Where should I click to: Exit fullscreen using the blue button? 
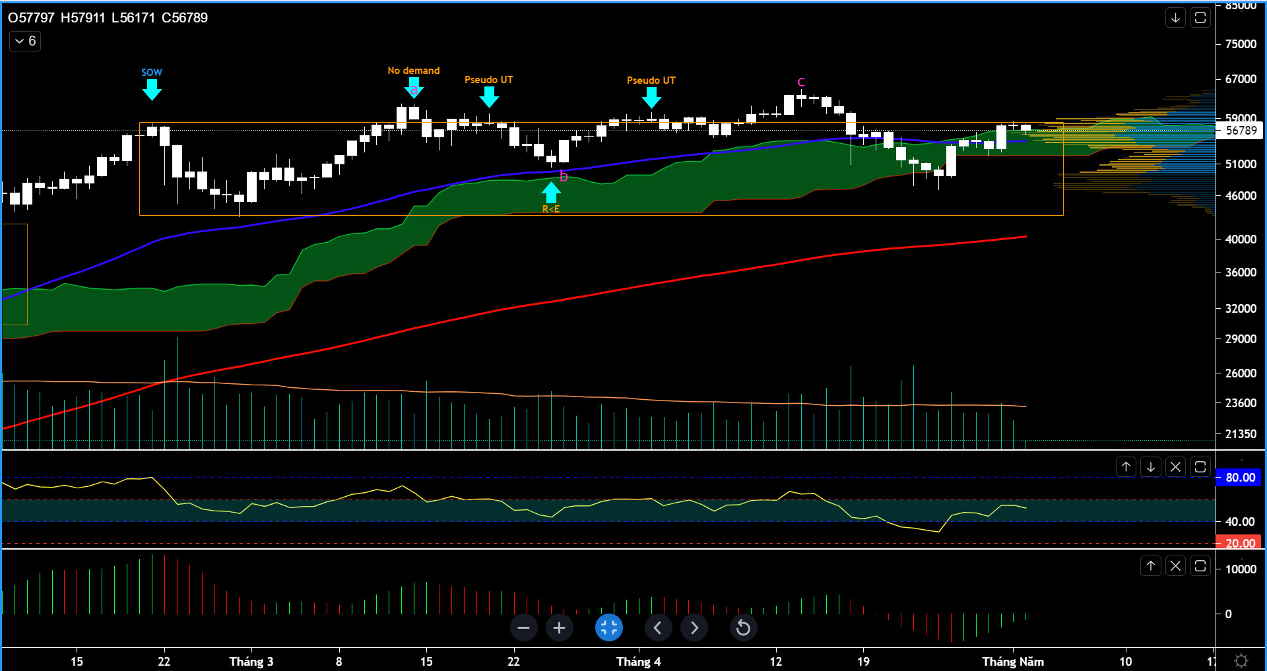(x=608, y=627)
